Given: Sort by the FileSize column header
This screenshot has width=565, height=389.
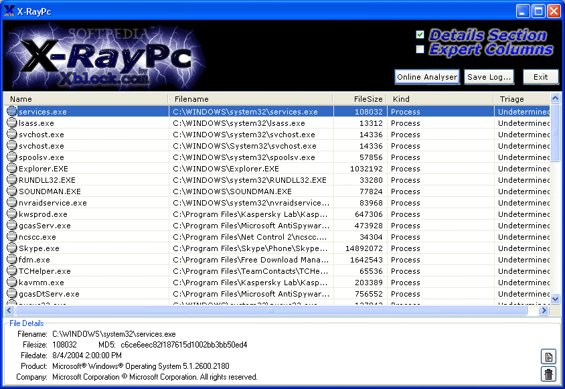Looking at the screenshot, I should pos(359,99).
